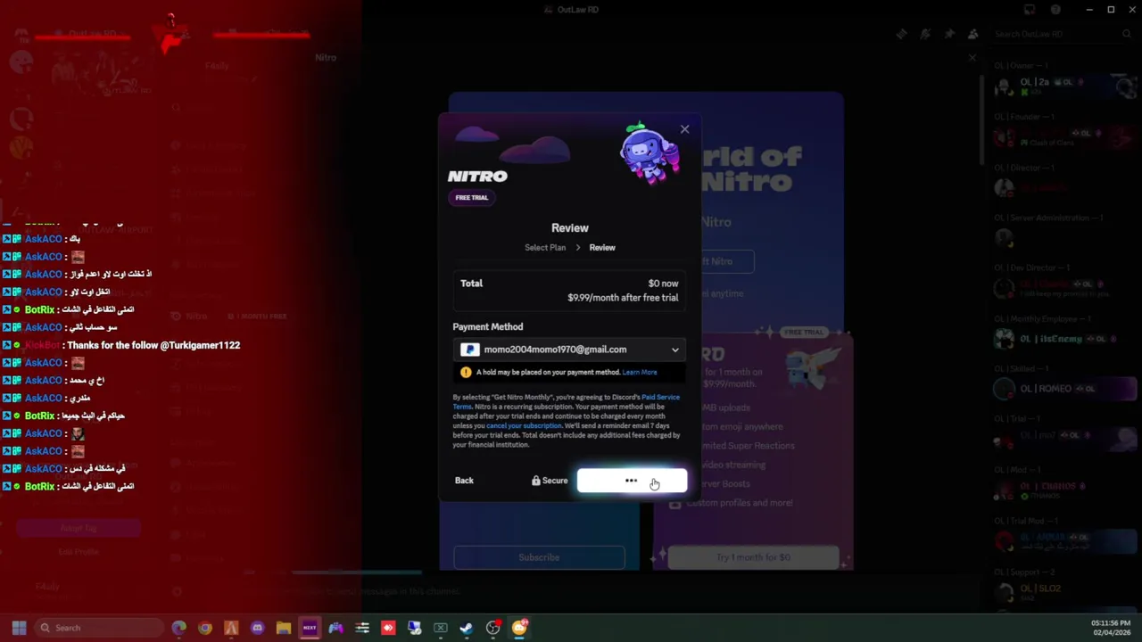The width and height of the screenshot is (1142, 642).
Task: Click the Secure lock icon
Action: [535, 481]
